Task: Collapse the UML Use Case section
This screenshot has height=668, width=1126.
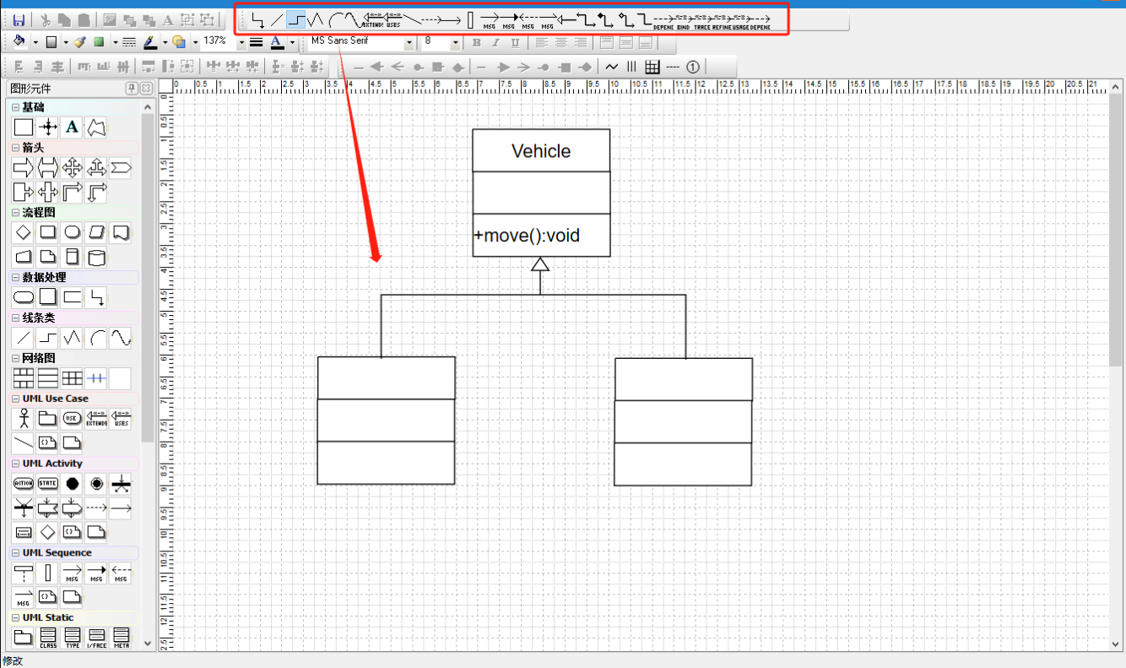Action: [x=15, y=399]
